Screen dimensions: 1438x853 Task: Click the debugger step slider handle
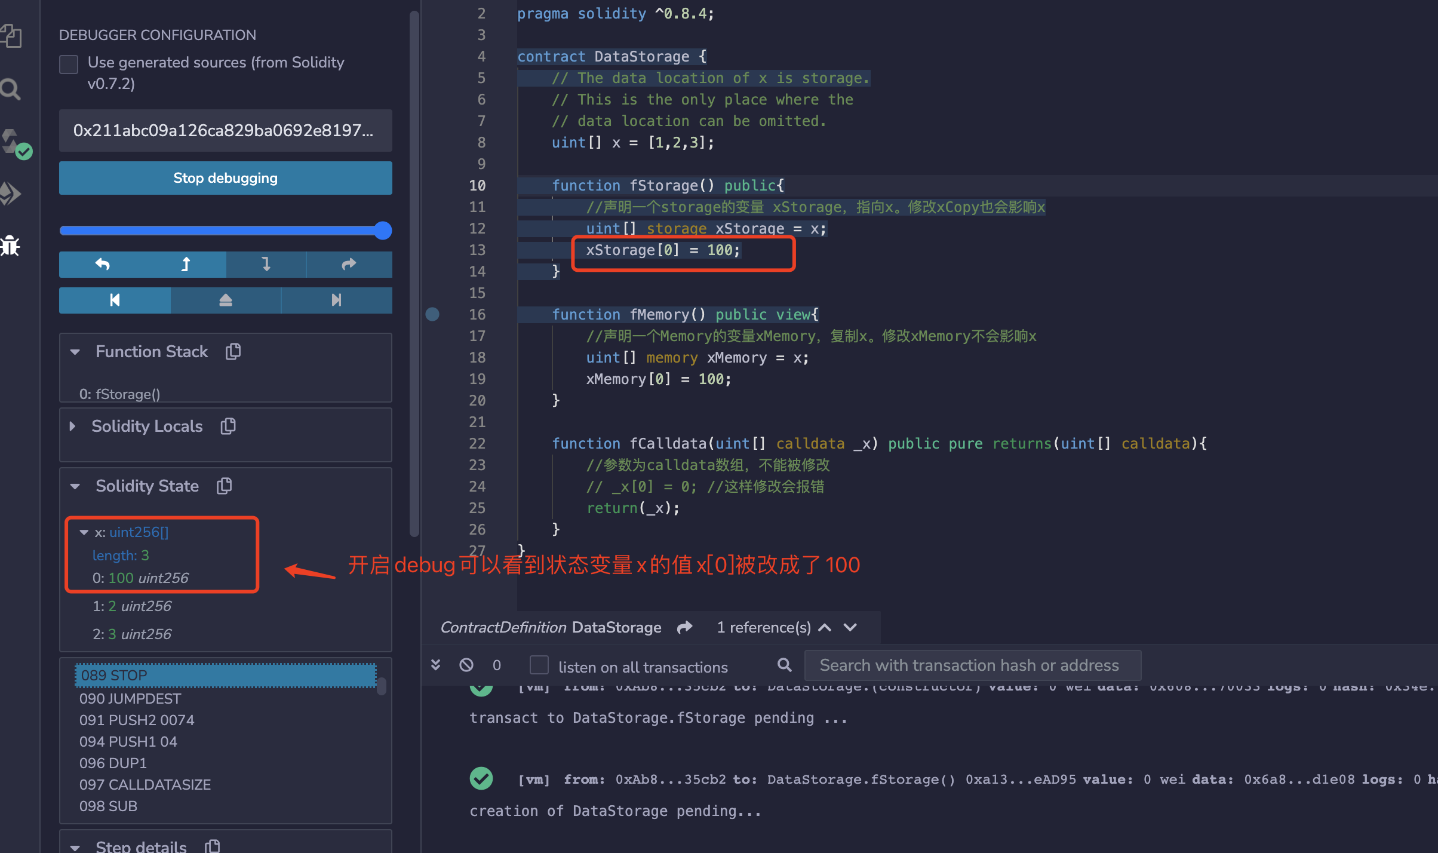tap(383, 231)
